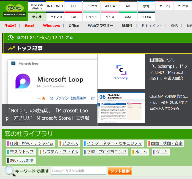This screenshot has width=192, height=179.
Task: Switch to the Impress Watch tab
Action: (x=37, y=6)
